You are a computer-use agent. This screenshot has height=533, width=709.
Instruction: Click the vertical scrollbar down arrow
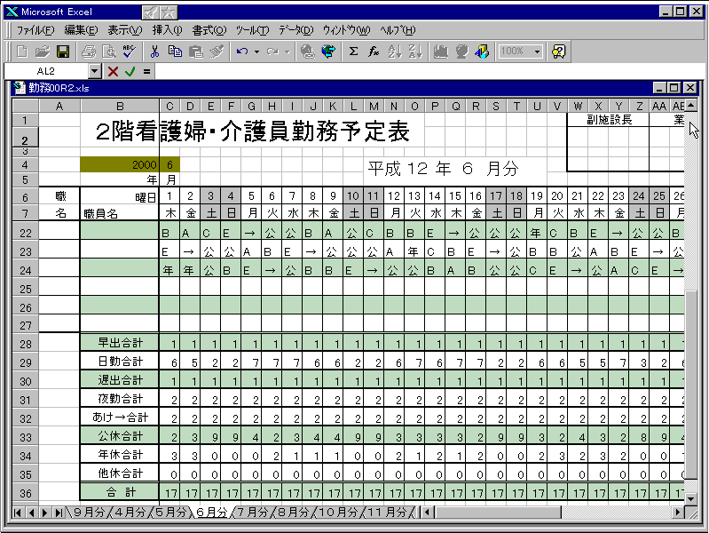click(x=690, y=497)
